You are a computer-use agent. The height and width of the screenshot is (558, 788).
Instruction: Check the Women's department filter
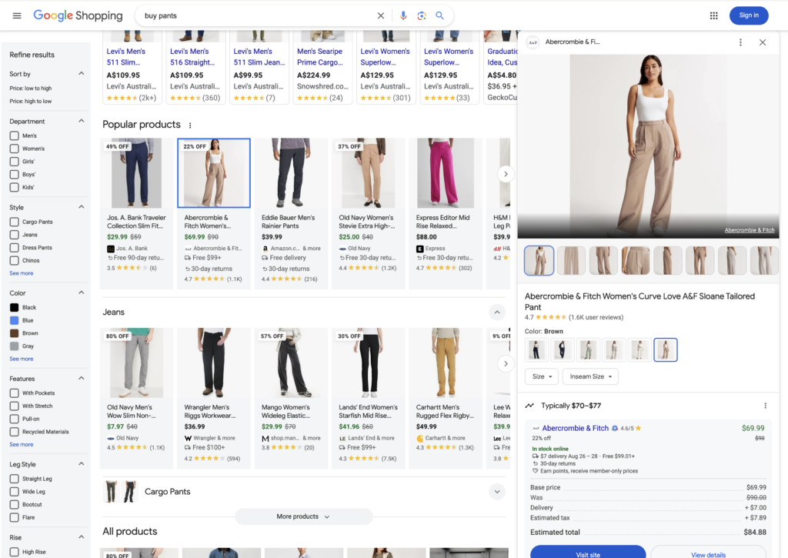[15, 149]
